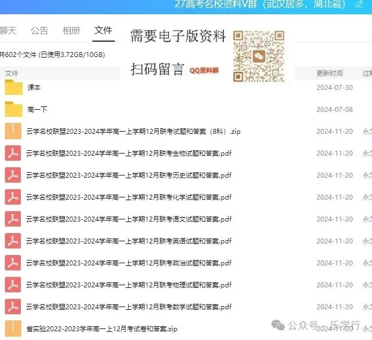Open the 相册 tab
Image resolution: width=372 pixels, height=340 pixels.
pyautogui.click(x=71, y=31)
